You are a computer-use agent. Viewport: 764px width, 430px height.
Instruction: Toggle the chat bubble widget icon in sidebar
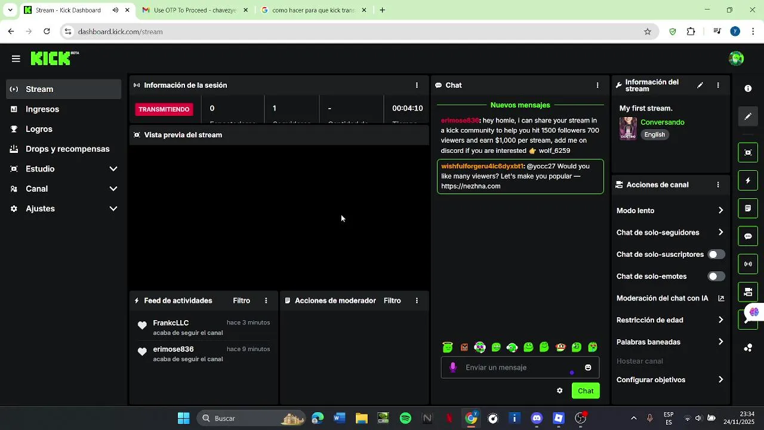coord(748,236)
